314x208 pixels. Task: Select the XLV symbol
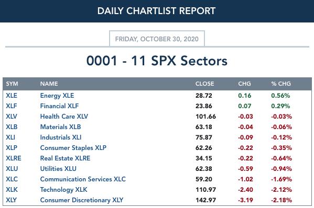12,117
